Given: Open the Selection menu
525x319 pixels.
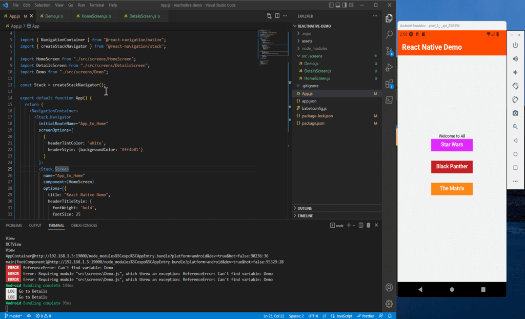Looking at the screenshot, I should click(x=42, y=5).
